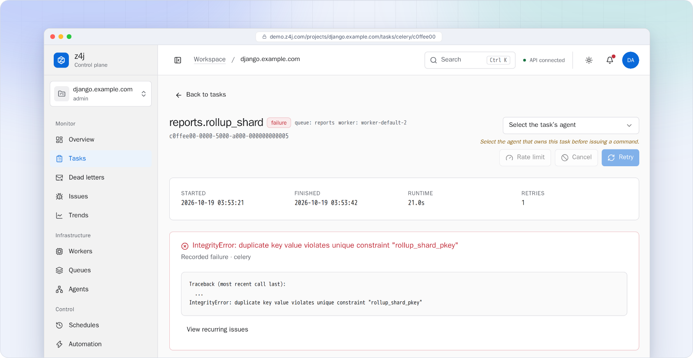This screenshot has width=693, height=358.
Task: Click the queue: reports label
Action: 315,123
